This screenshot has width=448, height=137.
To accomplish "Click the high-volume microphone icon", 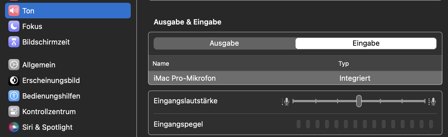I will (432, 101).
